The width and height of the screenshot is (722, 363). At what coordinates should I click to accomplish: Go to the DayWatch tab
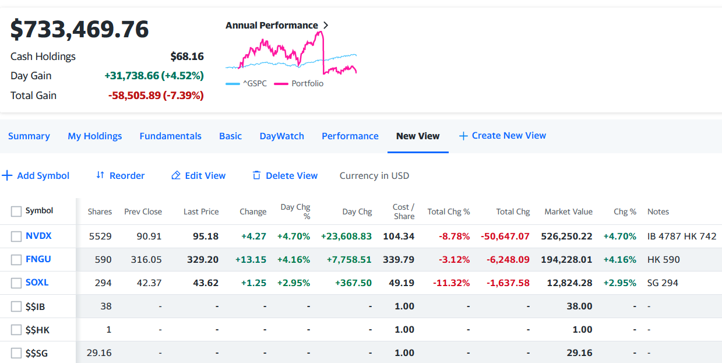[281, 136]
